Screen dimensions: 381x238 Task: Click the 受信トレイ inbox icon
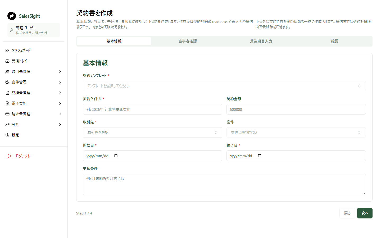[x=7, y=61]
